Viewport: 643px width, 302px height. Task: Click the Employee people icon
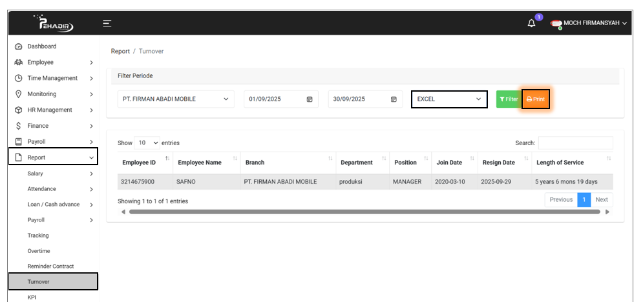[x=18, y=62]
